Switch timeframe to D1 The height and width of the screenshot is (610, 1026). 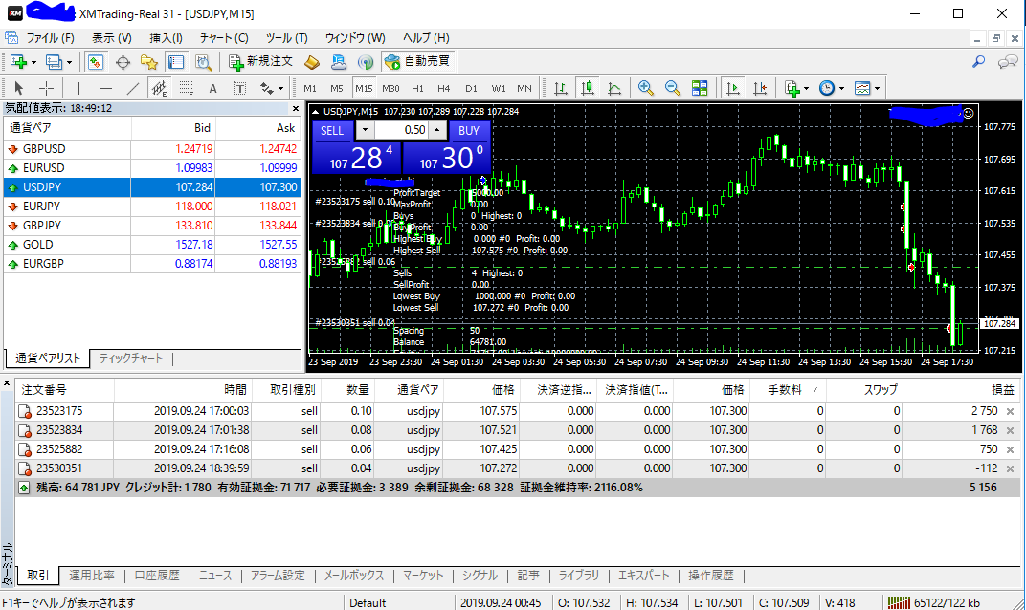[471, 88]
